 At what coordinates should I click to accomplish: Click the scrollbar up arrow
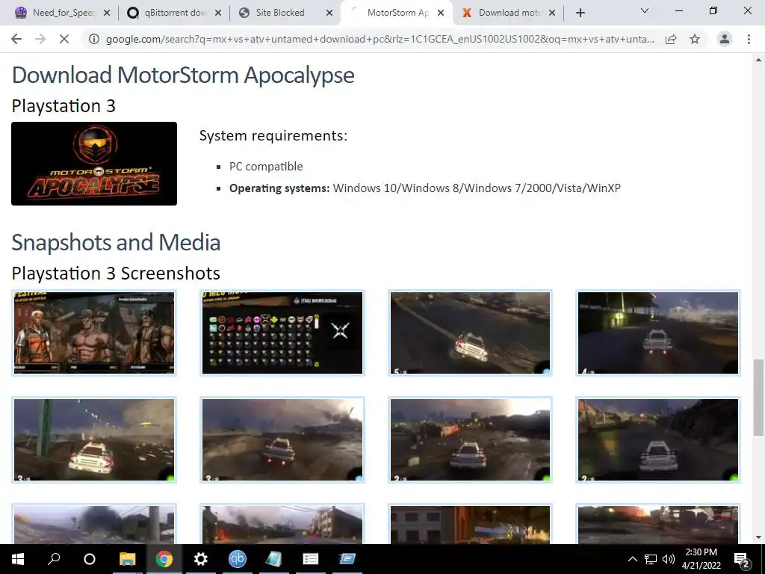pyautogui.click(x=758, y=60)
